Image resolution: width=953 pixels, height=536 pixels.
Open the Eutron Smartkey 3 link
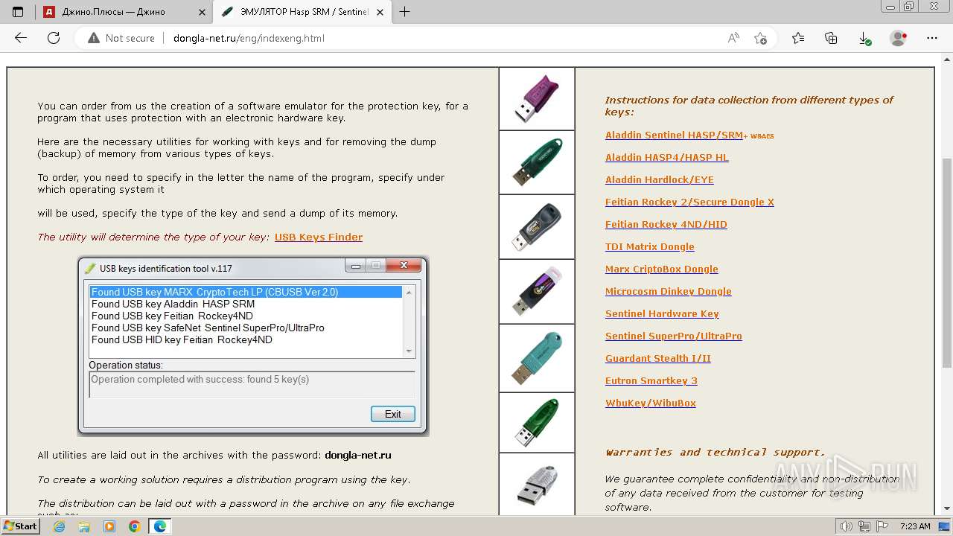pos(651,380)
